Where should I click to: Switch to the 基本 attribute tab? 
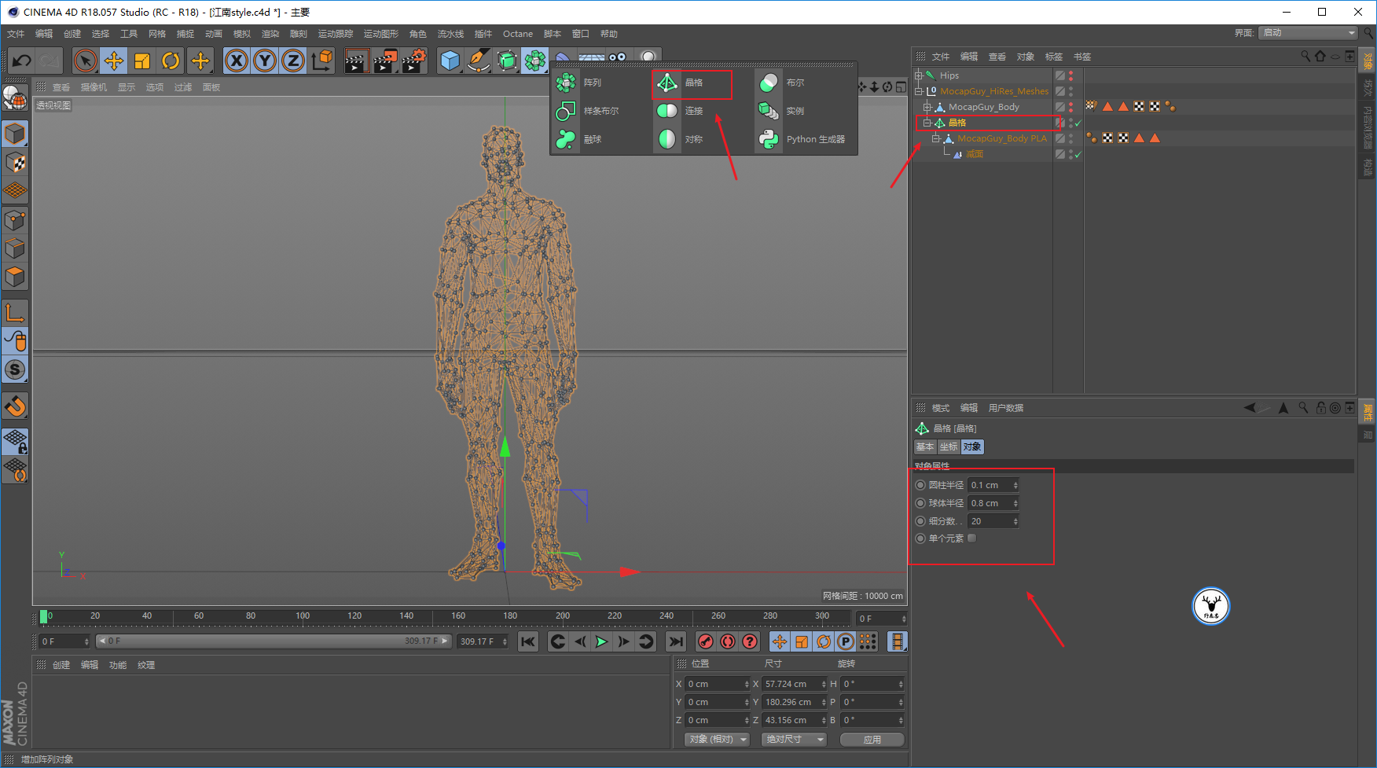925,446
